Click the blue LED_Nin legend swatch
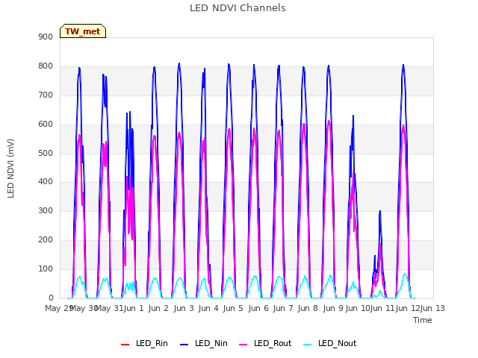The width and height of the screenshot is (478, 358). click(184, 345)
